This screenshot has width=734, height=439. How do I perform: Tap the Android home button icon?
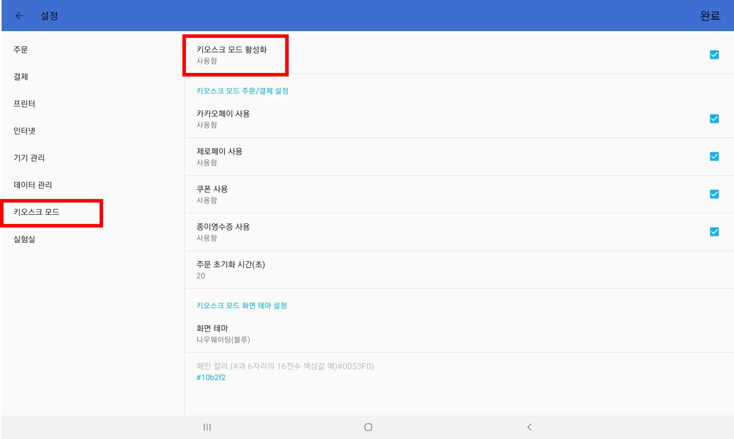coord(368,427)
